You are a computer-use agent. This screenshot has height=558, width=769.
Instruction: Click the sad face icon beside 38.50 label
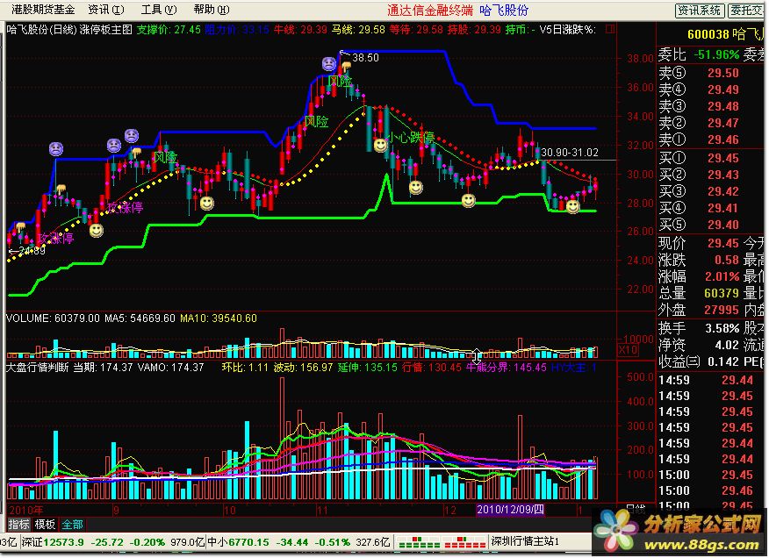[328, 64]
